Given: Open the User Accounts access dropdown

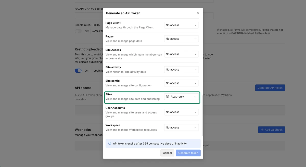Looking at the screenshot, I should (181, 112).
